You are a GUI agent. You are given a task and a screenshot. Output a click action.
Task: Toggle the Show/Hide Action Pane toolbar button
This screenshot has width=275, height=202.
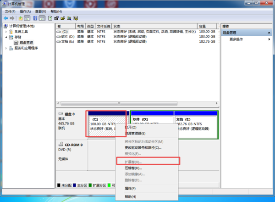point(42,18)
